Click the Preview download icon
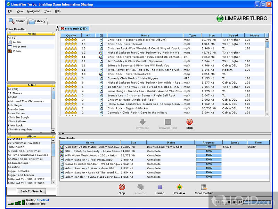278x209 pixels. point(179,187)
